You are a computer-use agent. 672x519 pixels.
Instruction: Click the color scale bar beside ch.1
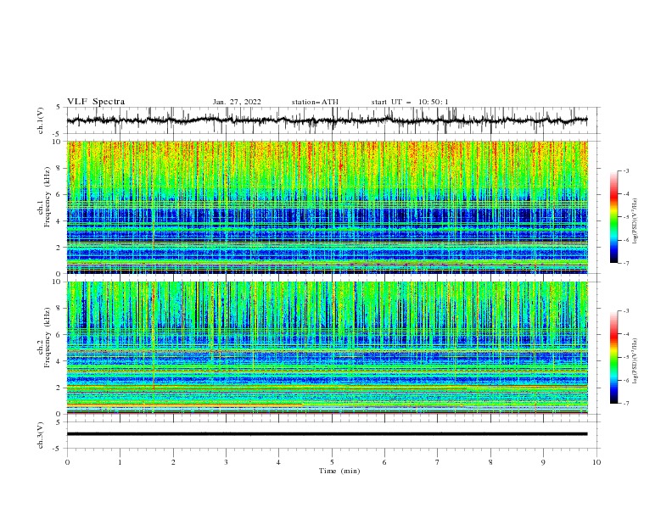(x=614, y=217)
